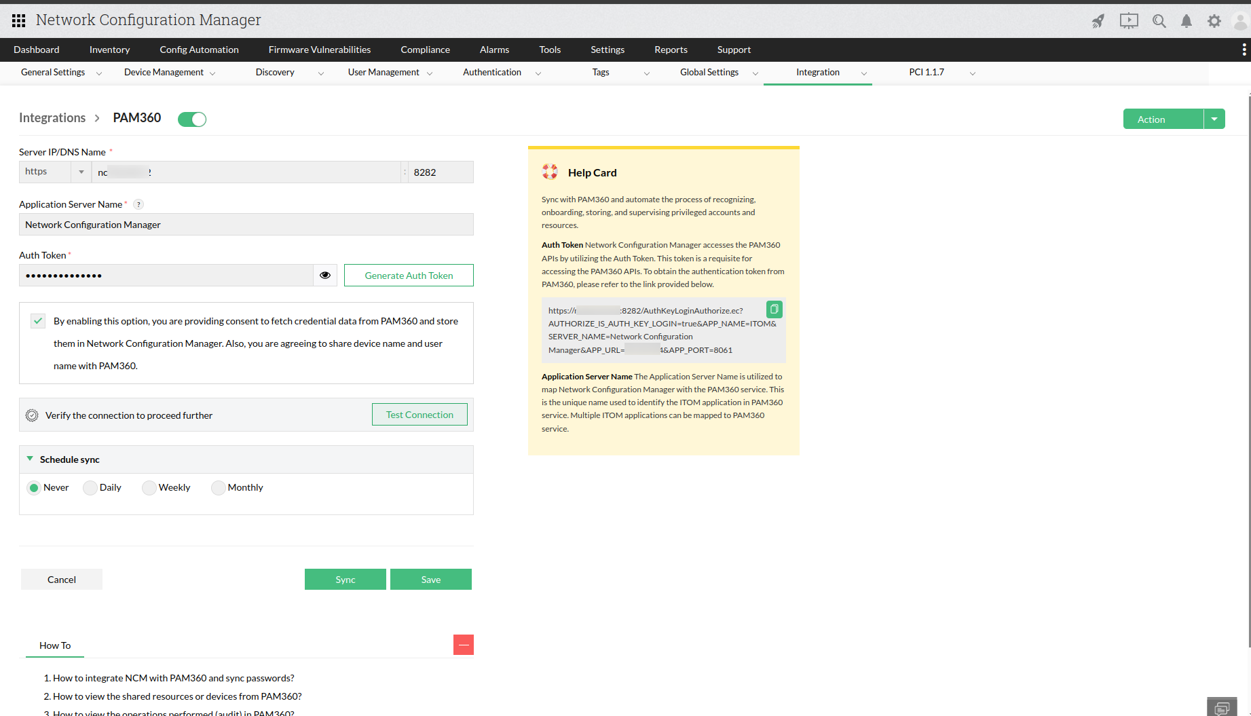Switch to the Integration settings tab

coord(818,73)
